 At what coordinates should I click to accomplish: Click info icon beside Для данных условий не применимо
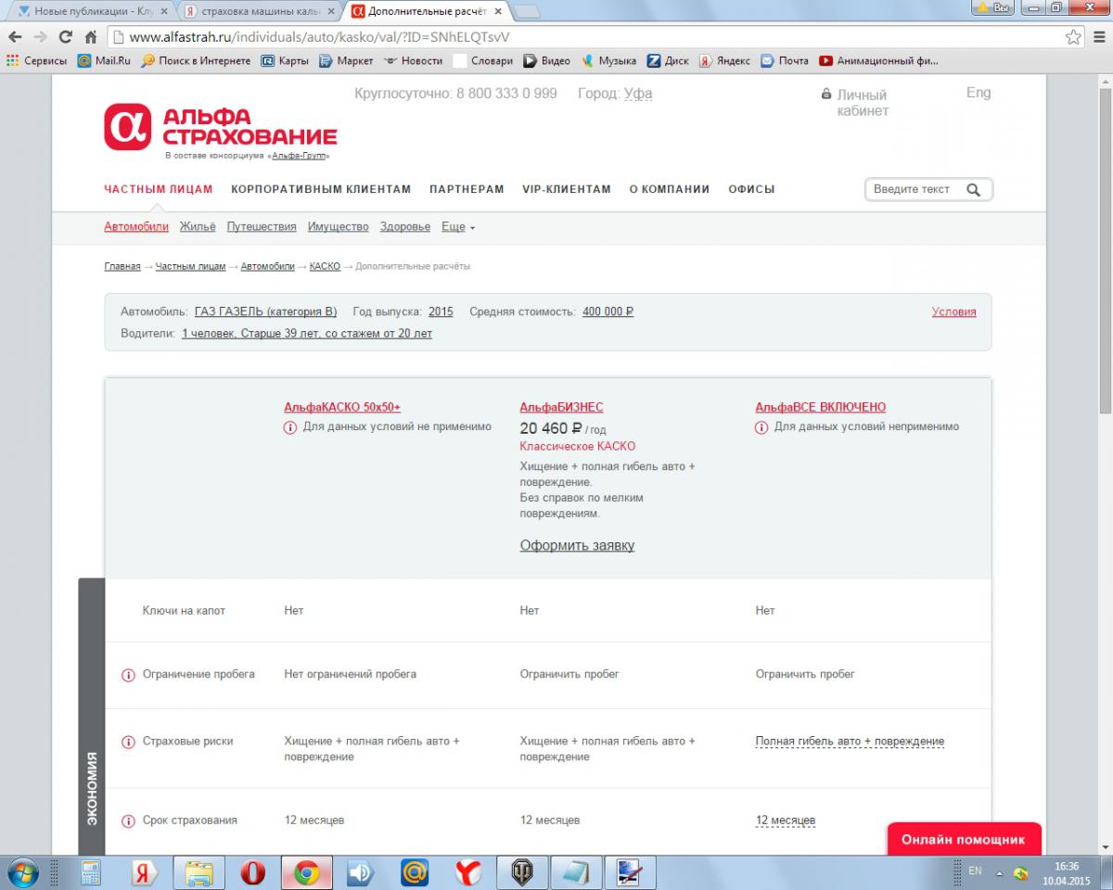click(x=290, y=427)
